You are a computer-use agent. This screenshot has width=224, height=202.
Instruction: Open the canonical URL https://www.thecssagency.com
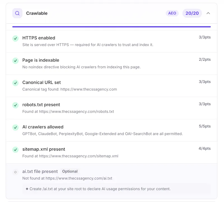tap(88, 89)
